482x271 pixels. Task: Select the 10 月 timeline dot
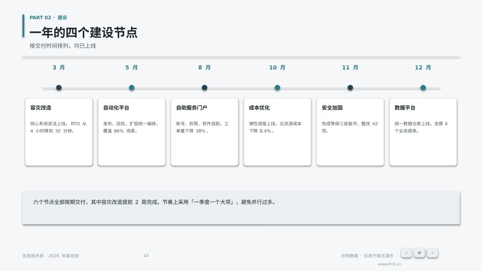pyautogui.click(x=277, y=88)
